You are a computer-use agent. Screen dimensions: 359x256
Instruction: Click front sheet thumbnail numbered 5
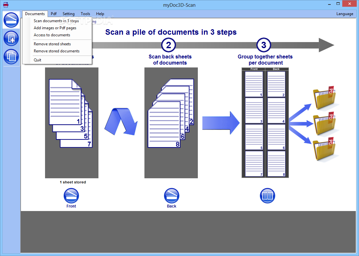coord(254,137)
